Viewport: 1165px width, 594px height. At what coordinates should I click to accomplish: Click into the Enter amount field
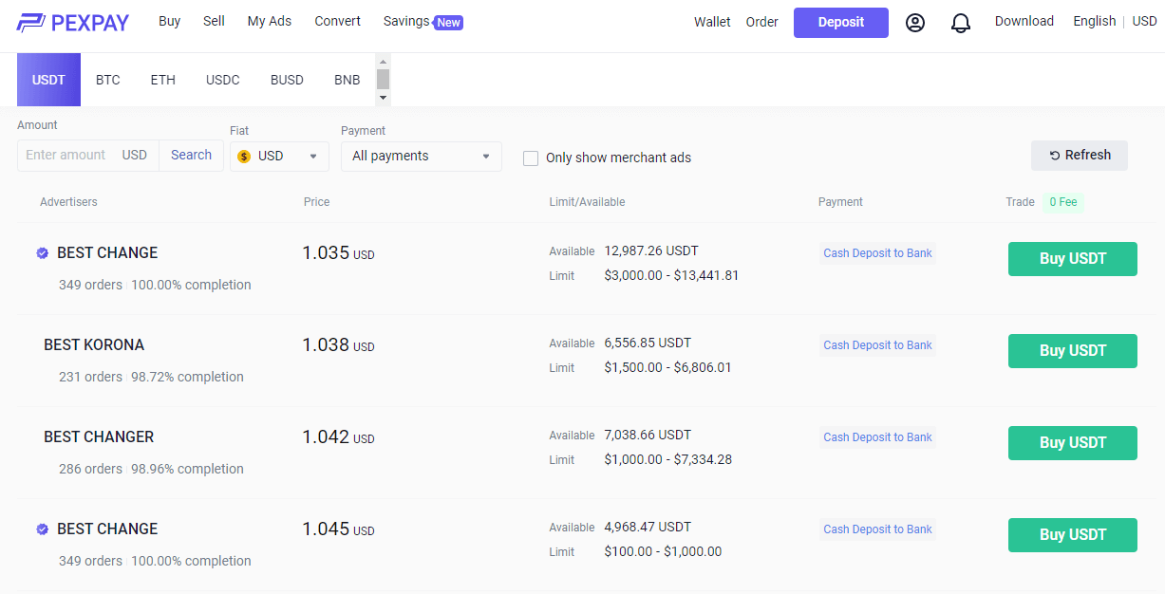click(x=68, y=155)
